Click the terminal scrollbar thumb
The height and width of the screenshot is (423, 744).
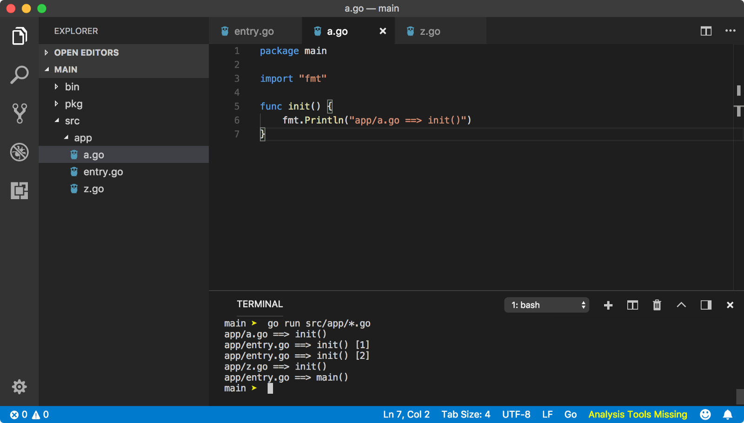(x=740, y=397)
